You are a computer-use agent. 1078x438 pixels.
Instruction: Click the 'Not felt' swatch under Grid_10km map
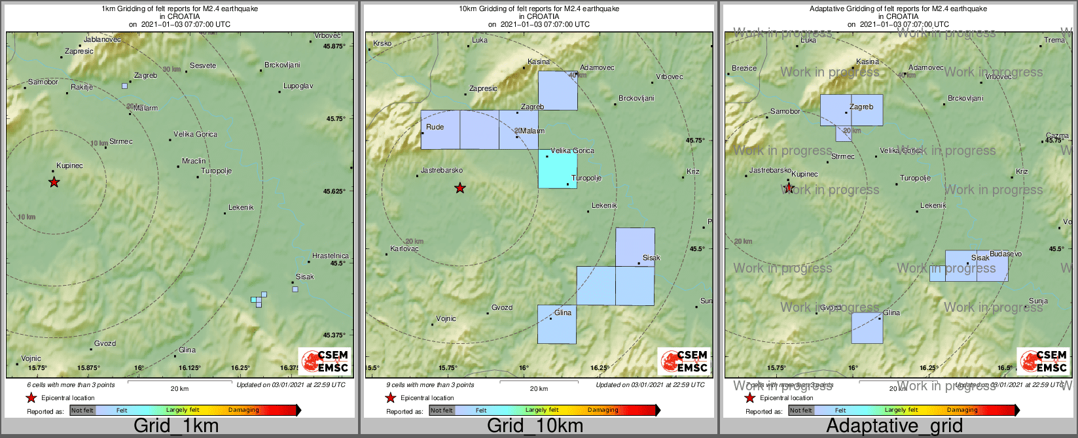click(442, 410)
